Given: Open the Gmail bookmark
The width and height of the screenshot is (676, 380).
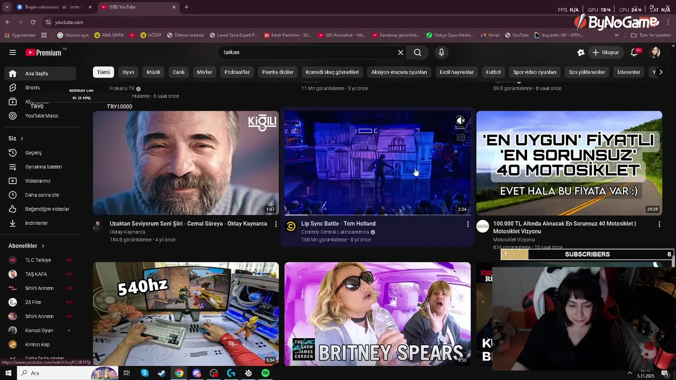Looking at the screenshot, I should click(490, 35).
